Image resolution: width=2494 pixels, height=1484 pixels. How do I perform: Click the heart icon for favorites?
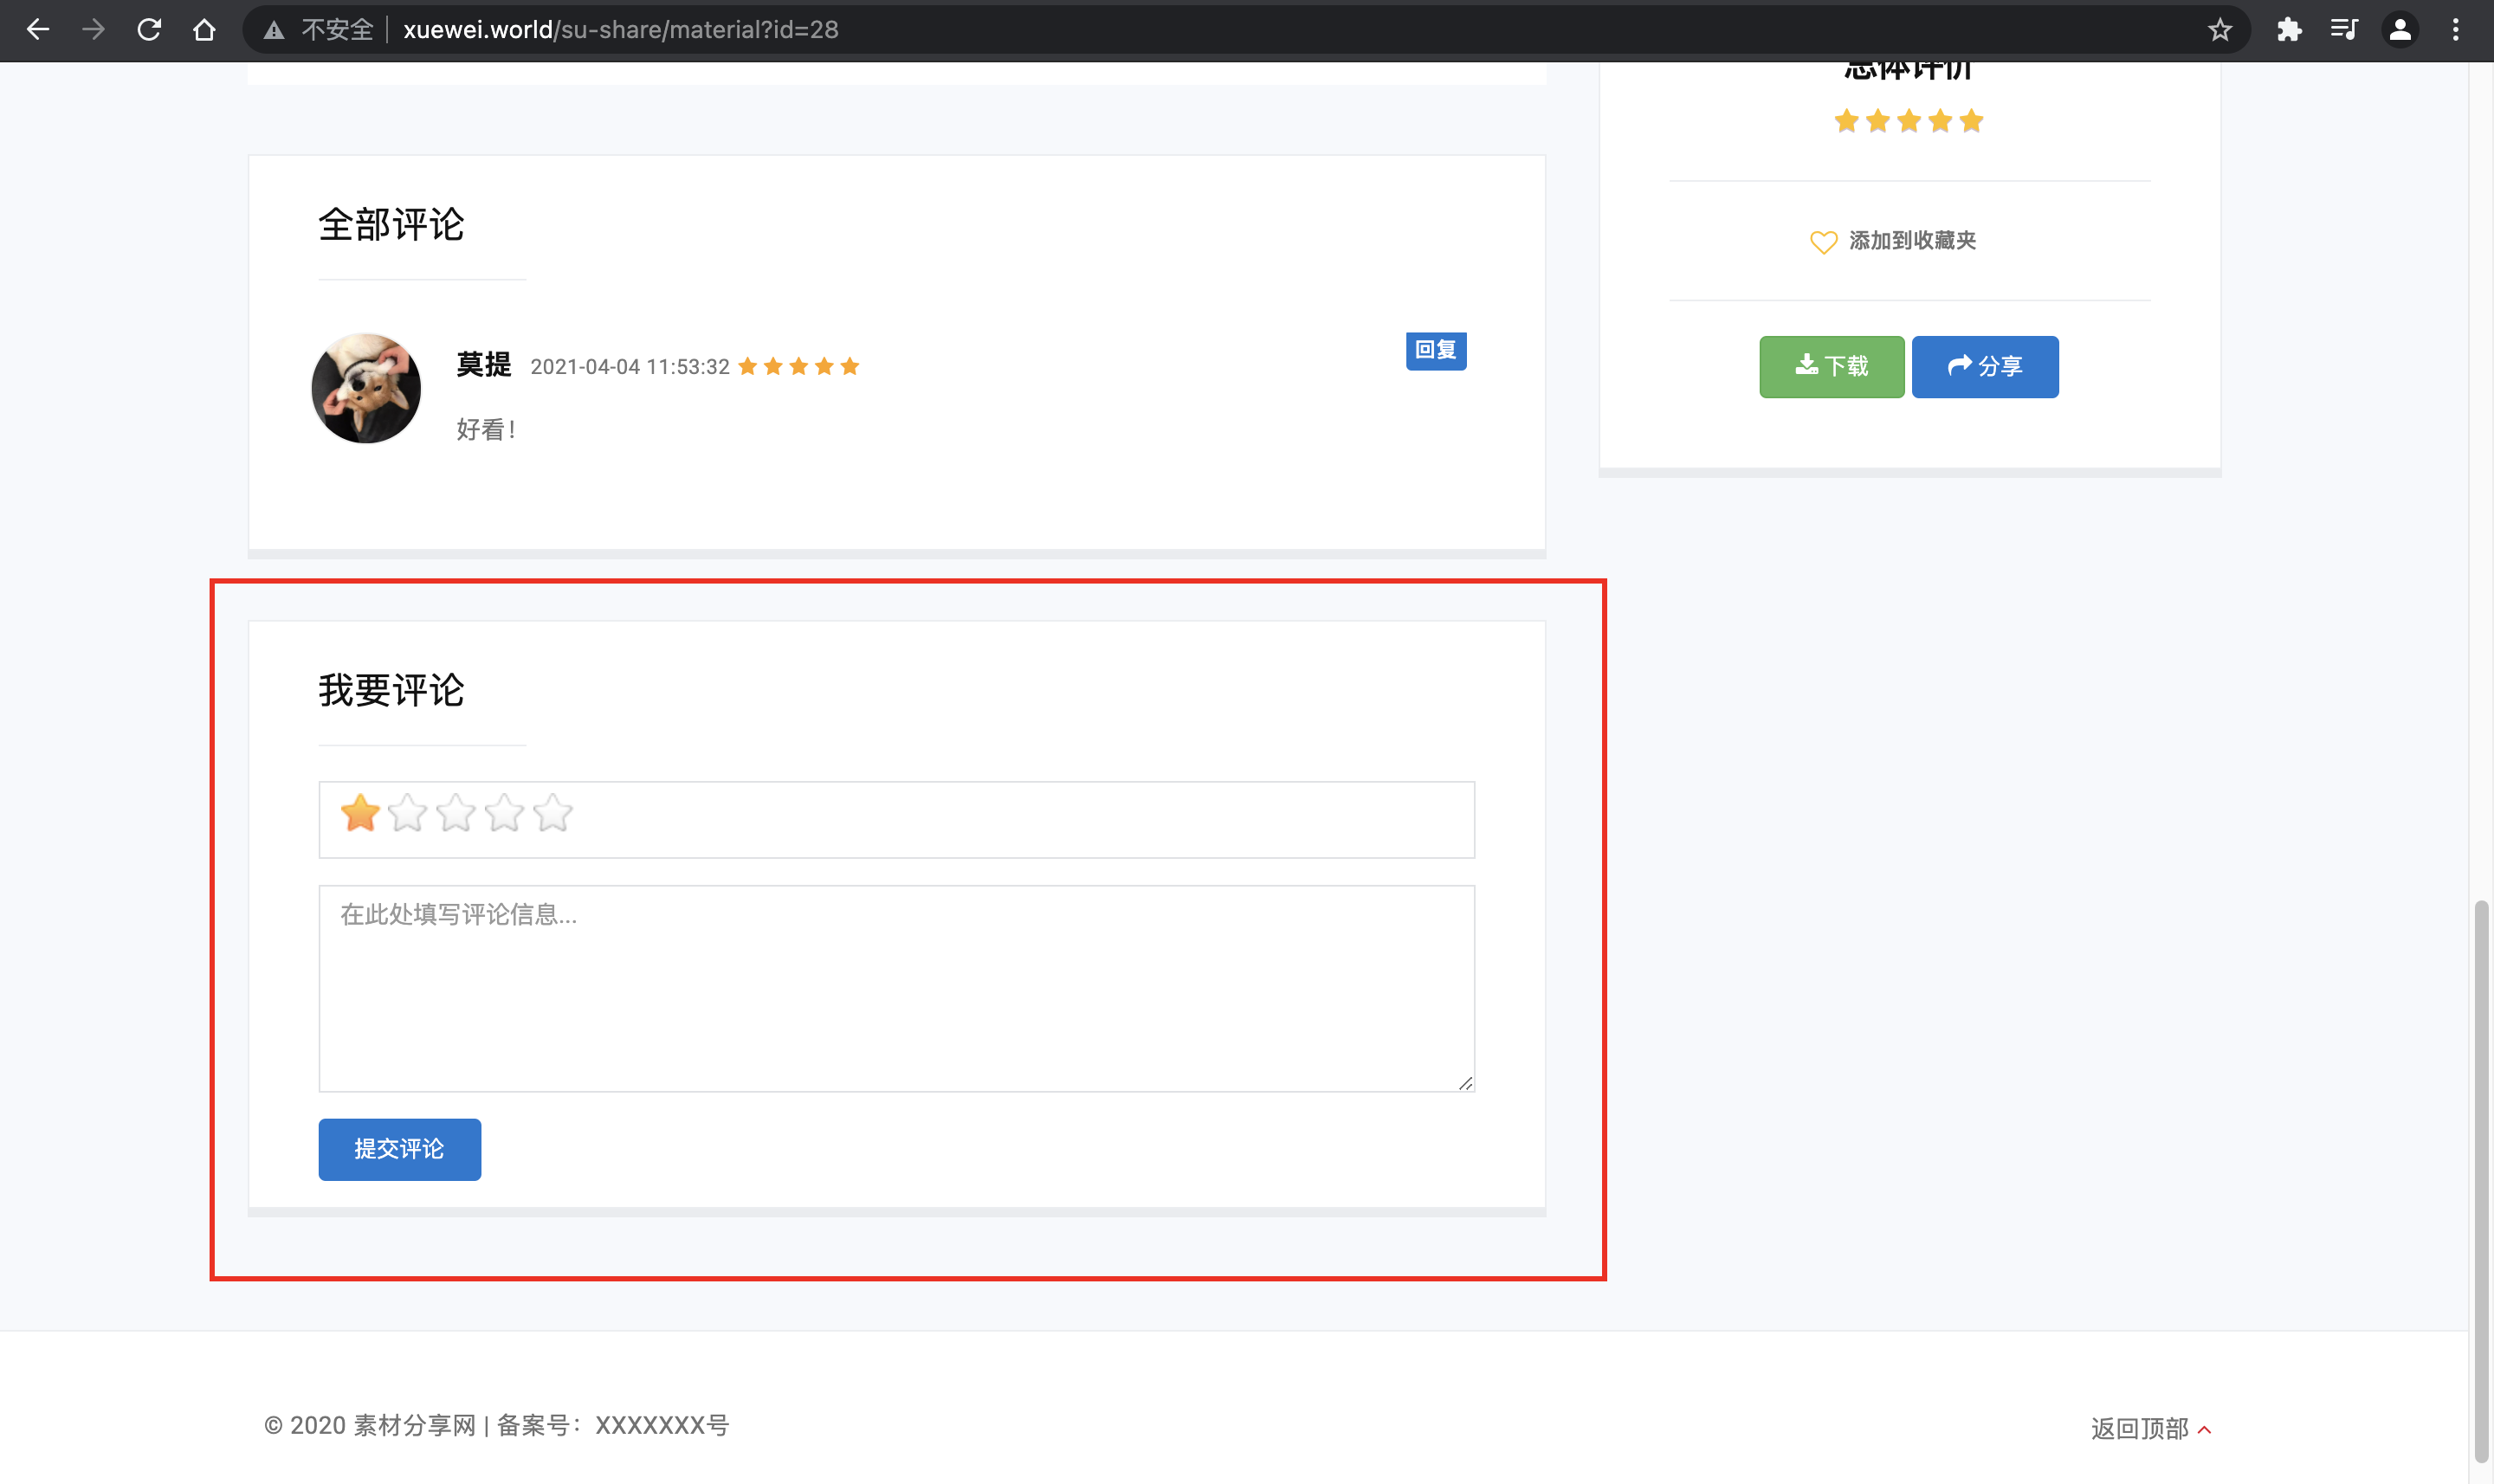(1823, 242)
